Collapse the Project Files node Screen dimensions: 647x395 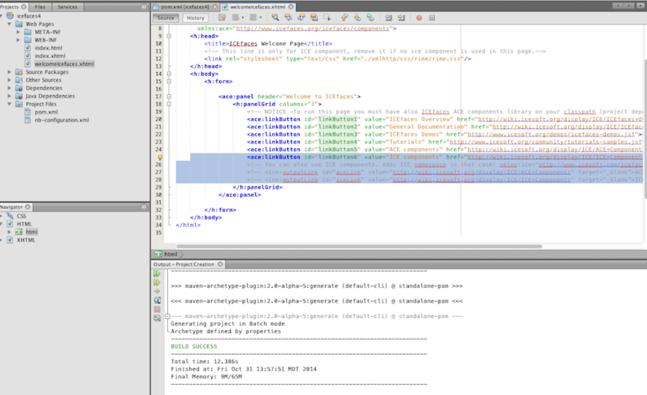9,104
